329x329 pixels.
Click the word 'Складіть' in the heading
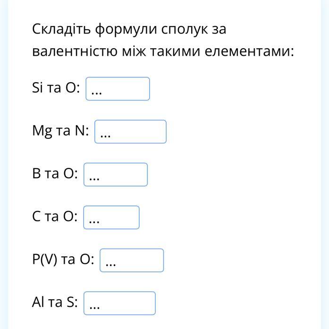(61, 29)
